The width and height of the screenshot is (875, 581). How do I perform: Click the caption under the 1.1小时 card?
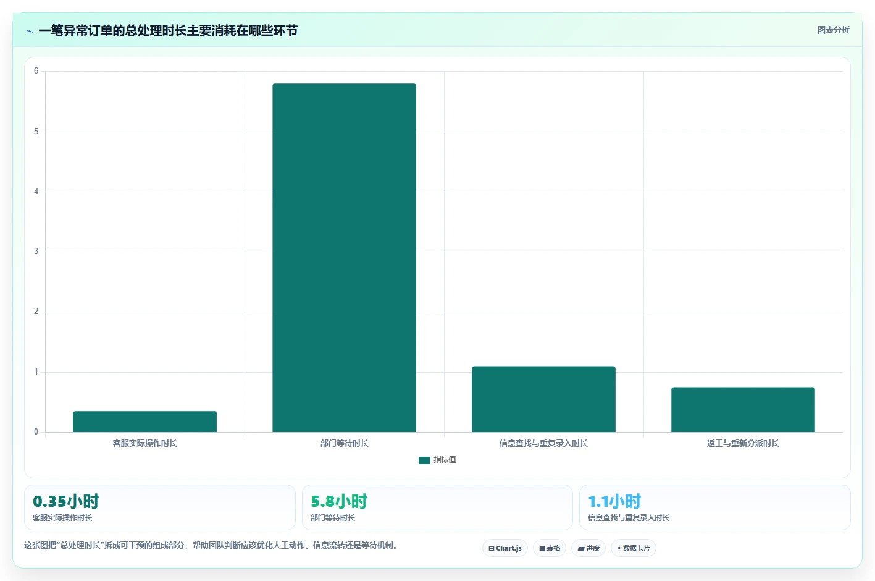[x=629, y=518]
